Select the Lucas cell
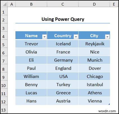The image size is (119, 114). pyautogui.click(x=31, y=93)
